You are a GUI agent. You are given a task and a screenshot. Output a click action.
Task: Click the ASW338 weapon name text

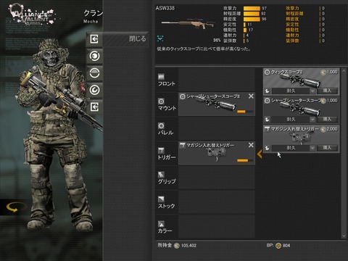point(165,8)
